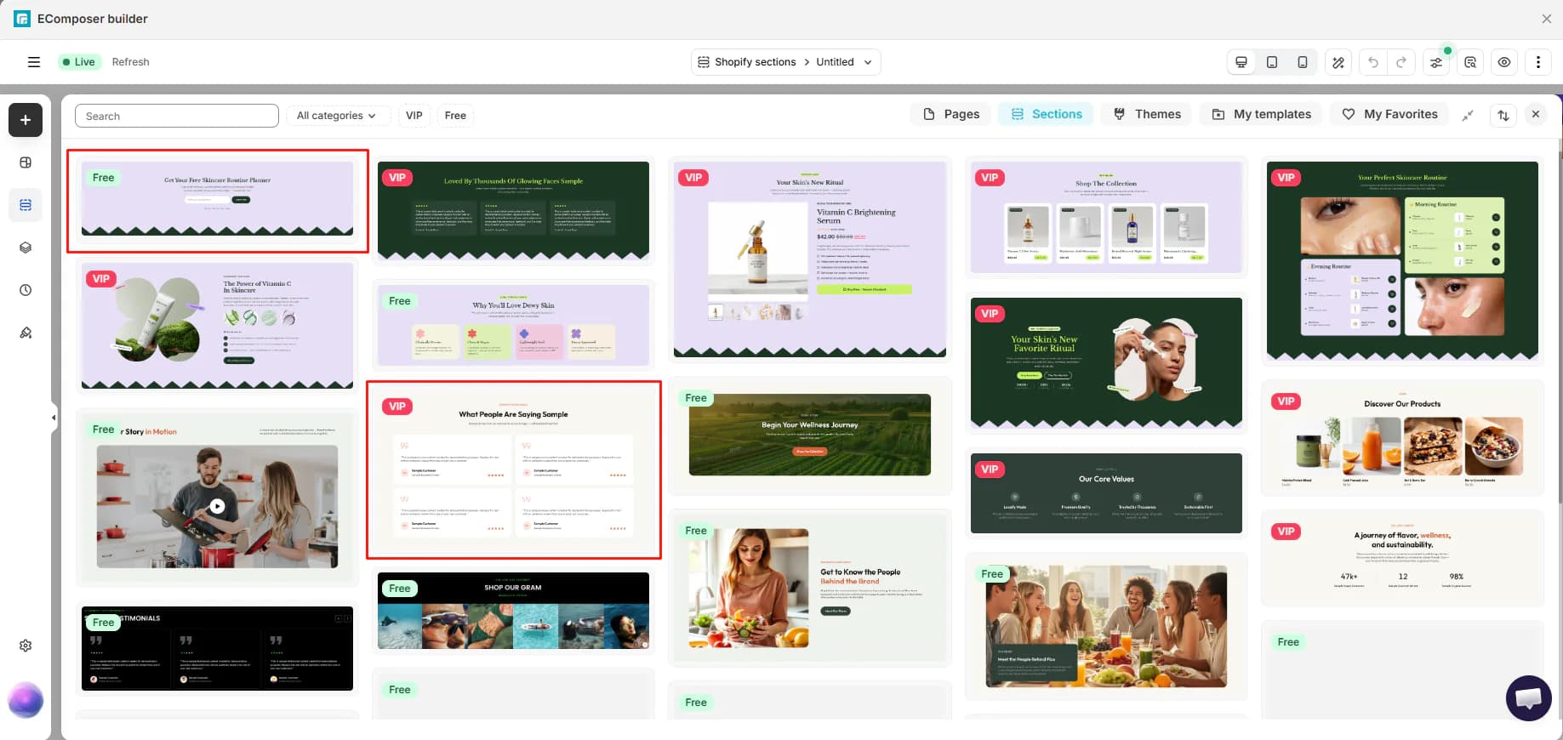The height and width of the screenshot is (740, 1563).
Task: Click the undo arrow icon
Action: pyautogui.click(x=1373, y=62)
